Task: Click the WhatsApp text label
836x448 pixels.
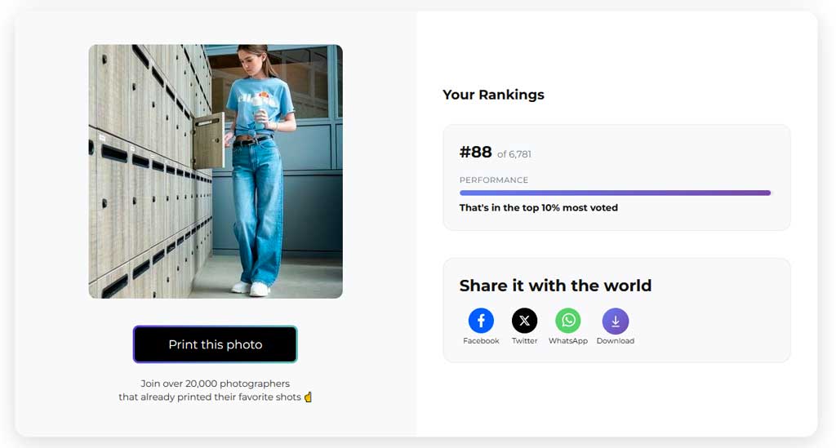Action: click(568, 341)
